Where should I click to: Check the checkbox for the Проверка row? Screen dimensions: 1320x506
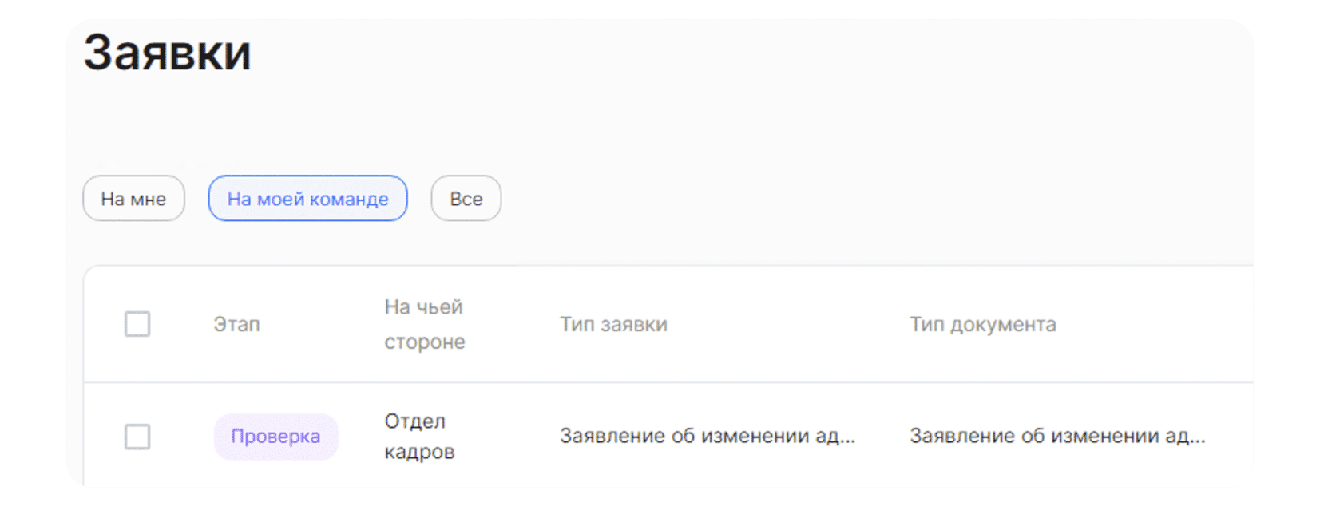[x=137, y=437]
